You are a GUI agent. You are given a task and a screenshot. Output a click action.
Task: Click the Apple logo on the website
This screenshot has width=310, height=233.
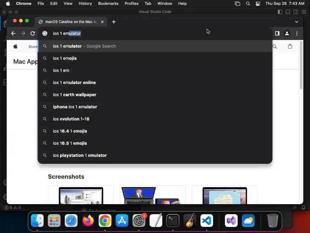tap(15, 46)
